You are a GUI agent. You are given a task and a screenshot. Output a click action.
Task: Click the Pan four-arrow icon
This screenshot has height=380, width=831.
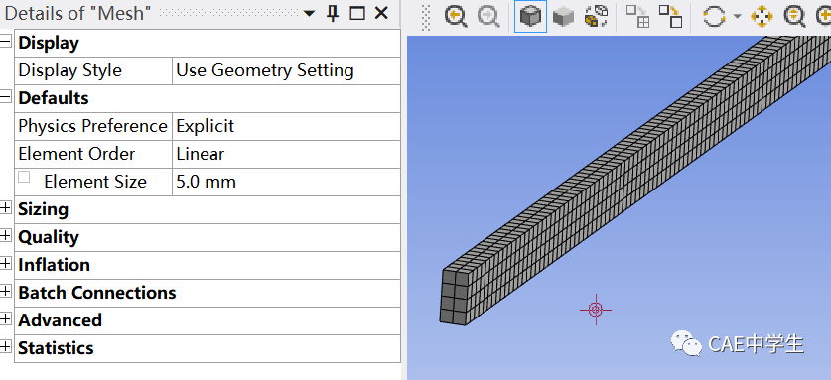[x=762, y=17]
